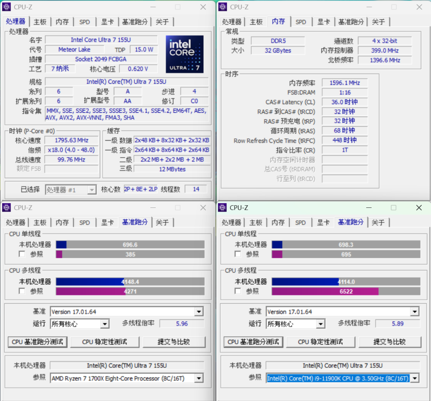Image resolution: width=431 pixels, height=401 pixels.
Task: Open SPD tab in top-right memory window
Action: click(x=301, y=22)
